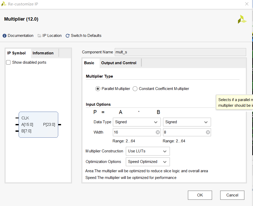Expand the Multiplier Construction dropdown
This screenshot has width=253, height=206.
[147, 151]
